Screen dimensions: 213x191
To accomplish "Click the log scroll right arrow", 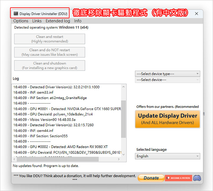I will 119,159.
